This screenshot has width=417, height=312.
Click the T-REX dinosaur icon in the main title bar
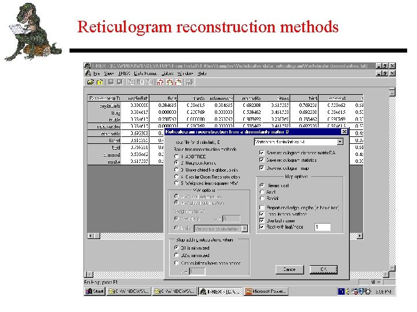(87, 65)
